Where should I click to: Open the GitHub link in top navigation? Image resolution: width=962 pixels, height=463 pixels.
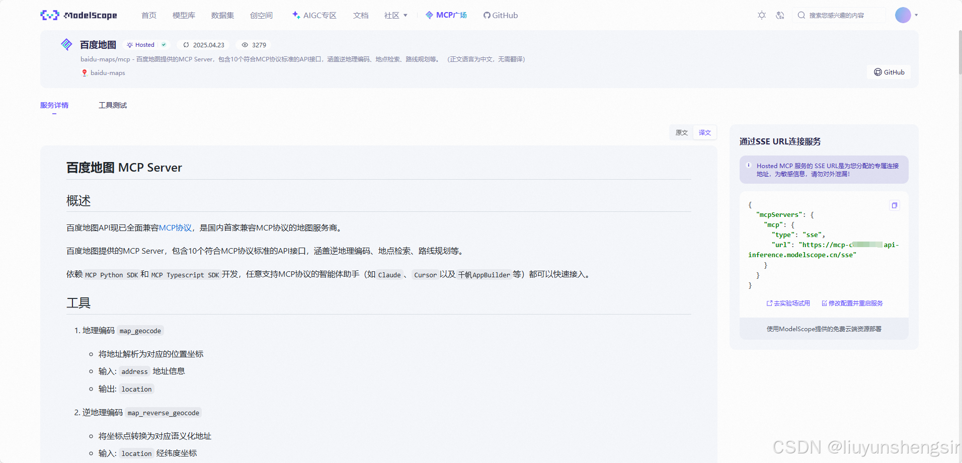(x=501, y=16)
